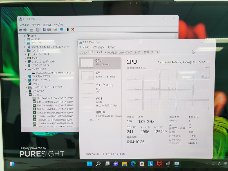This screenshot has height=171, width=228.
Task: Click properties sheet toolbar icon
Action: tap(38, 30)
